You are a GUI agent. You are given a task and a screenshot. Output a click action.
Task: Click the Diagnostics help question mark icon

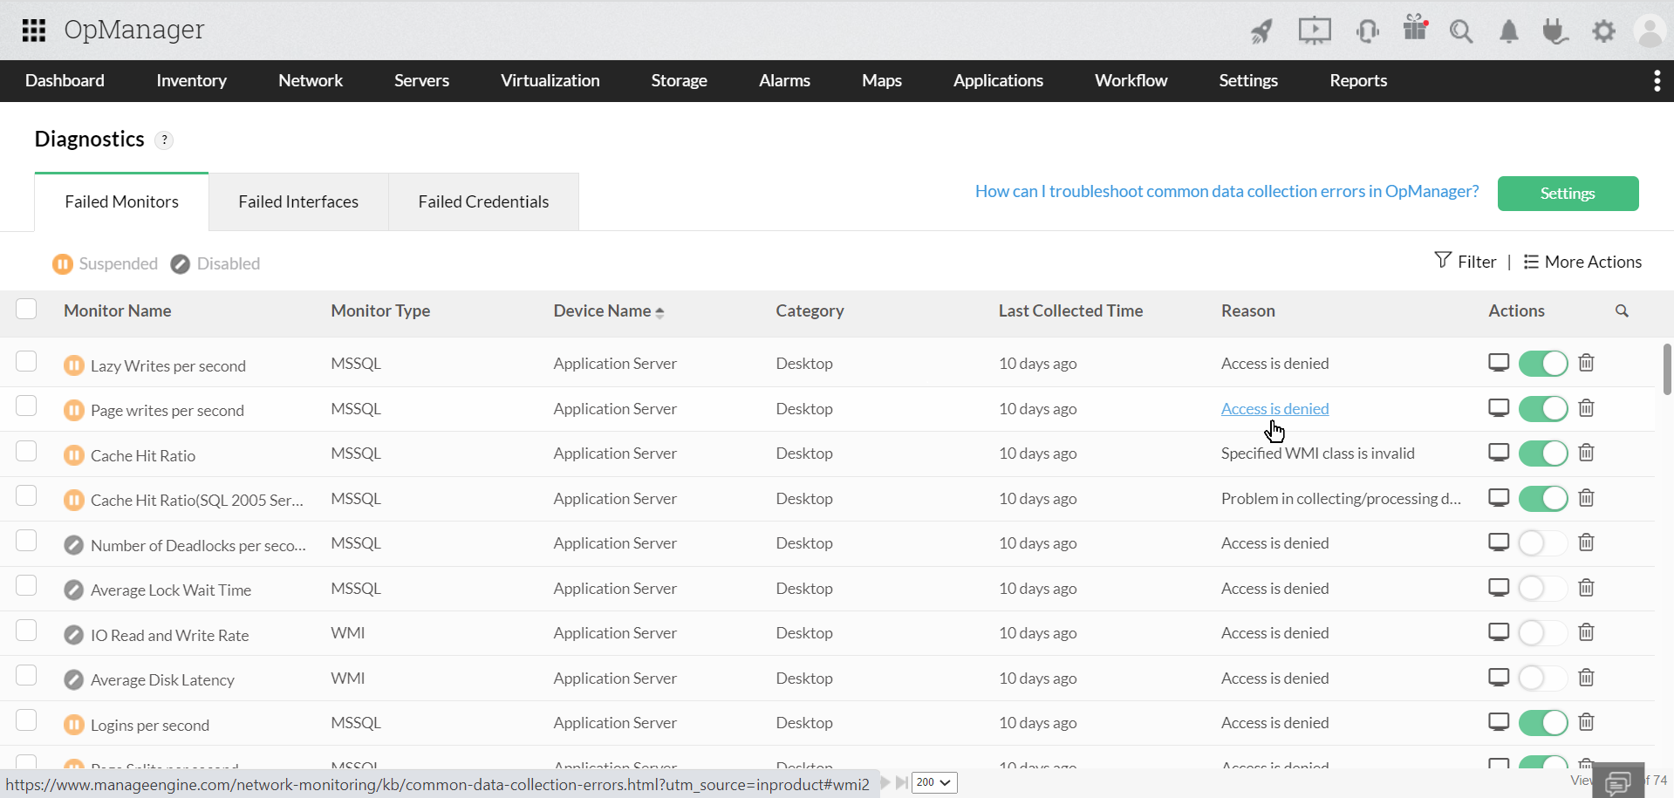[164, 140]
